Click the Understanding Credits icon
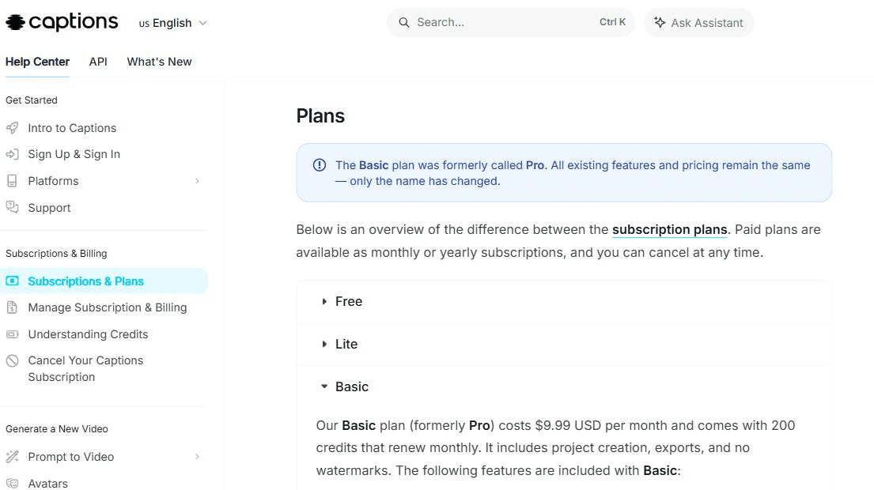The image size is (874, 490). click(x=13, y=334)
